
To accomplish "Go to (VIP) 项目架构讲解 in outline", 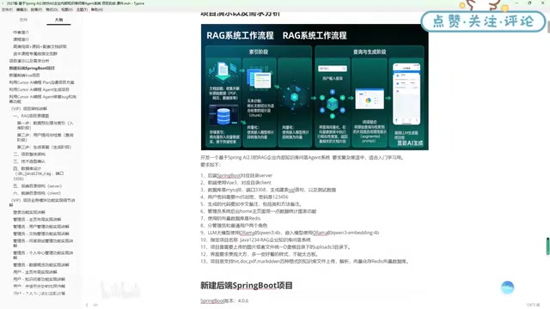I will click(x=29, y=109).
